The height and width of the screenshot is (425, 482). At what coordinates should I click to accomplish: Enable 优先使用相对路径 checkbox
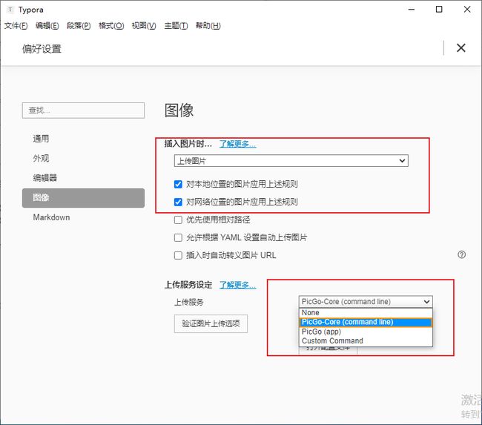pos(178,220)
